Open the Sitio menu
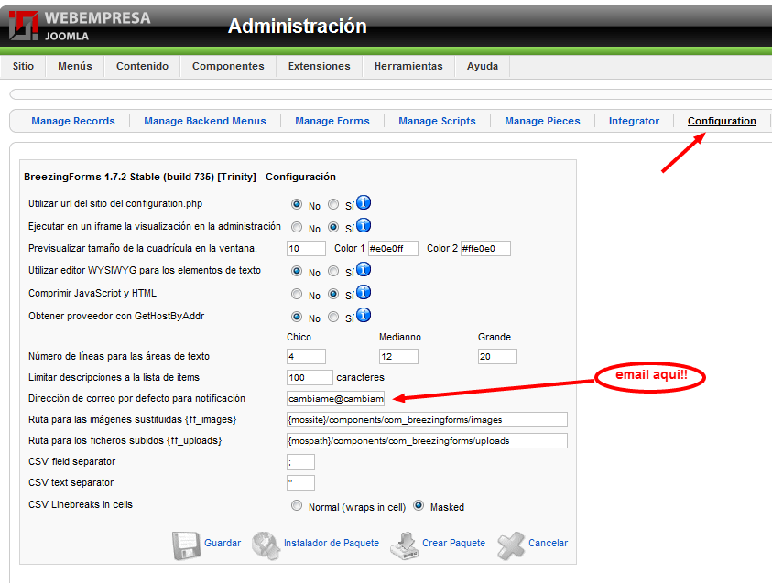The width and height of the screenshot is (772, 583). pyautogui.click(x=23, y=66)
